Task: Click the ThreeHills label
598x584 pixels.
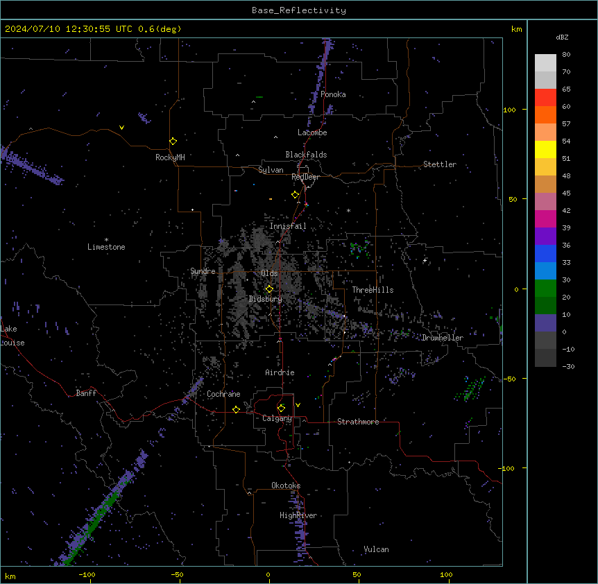Action: tap(373, 290)
